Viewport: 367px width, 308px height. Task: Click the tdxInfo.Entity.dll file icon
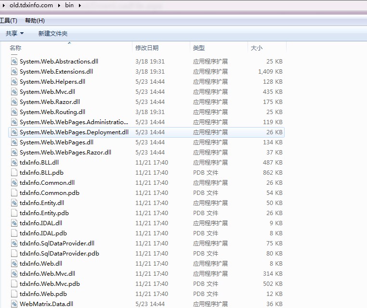(14, 203)
